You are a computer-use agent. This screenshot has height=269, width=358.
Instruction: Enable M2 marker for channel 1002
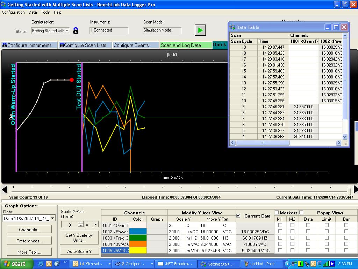[x=292, y=232]
